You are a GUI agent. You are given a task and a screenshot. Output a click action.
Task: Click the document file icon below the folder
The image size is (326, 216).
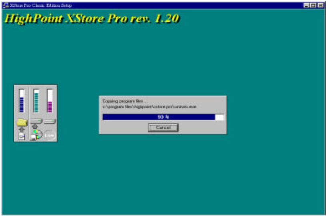(x=22, y=136)
